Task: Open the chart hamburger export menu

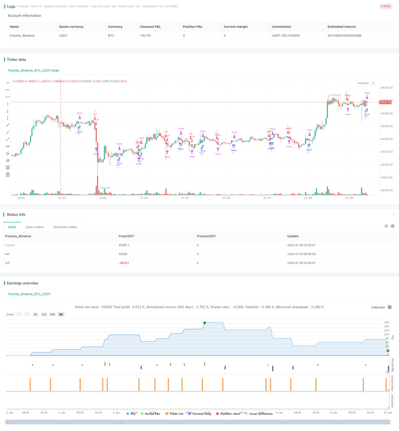Action: 389,307
